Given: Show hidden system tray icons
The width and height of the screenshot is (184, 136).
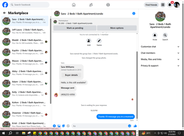Looking at the screenshot, I should (x=155, y=133).
